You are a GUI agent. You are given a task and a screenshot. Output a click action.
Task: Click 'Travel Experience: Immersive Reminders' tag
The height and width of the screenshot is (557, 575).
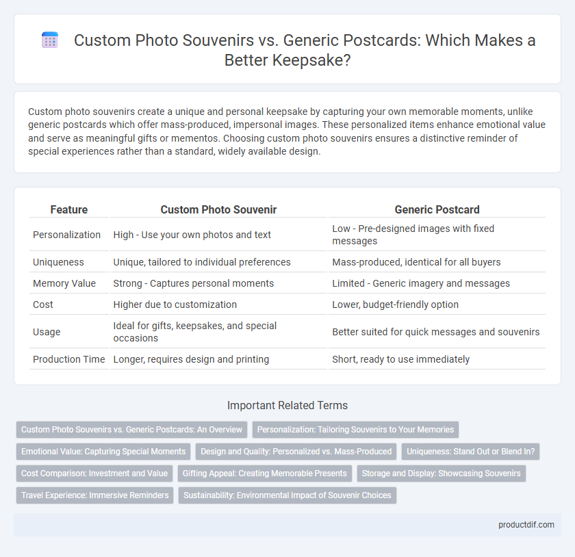point(94,495)
